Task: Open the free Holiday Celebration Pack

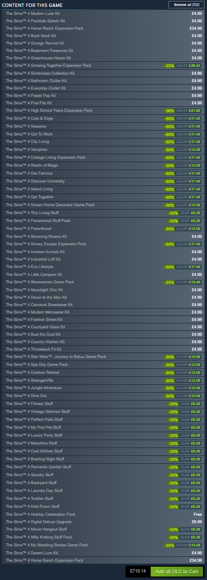Action: (104, 514)
